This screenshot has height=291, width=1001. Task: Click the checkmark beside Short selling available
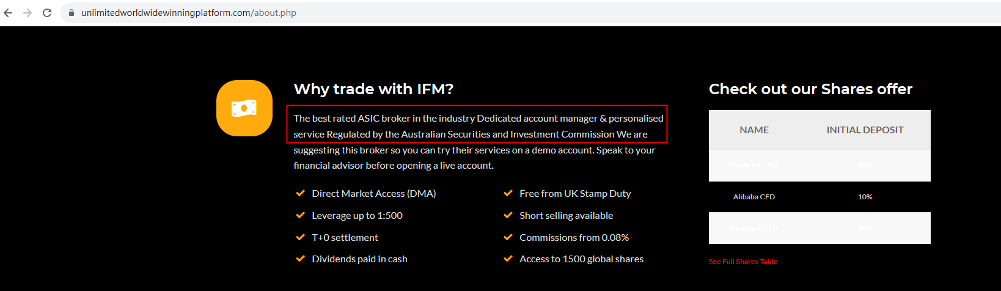(x=508, y=215)
